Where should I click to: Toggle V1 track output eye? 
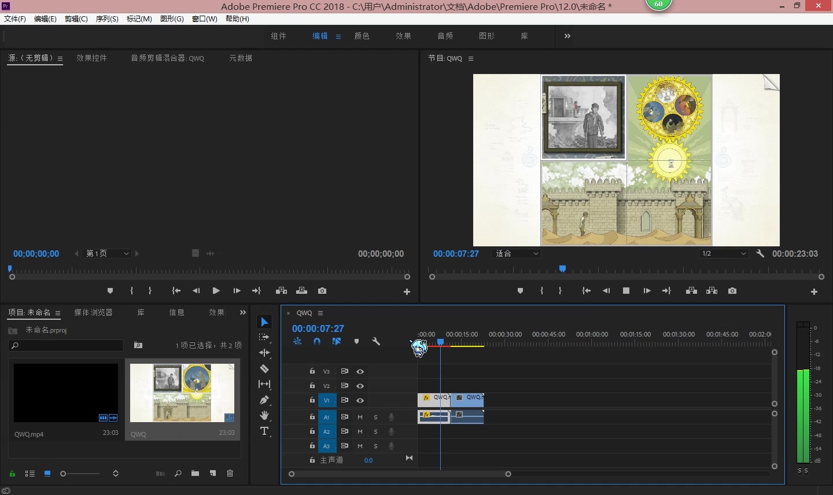tap(360, 400)
